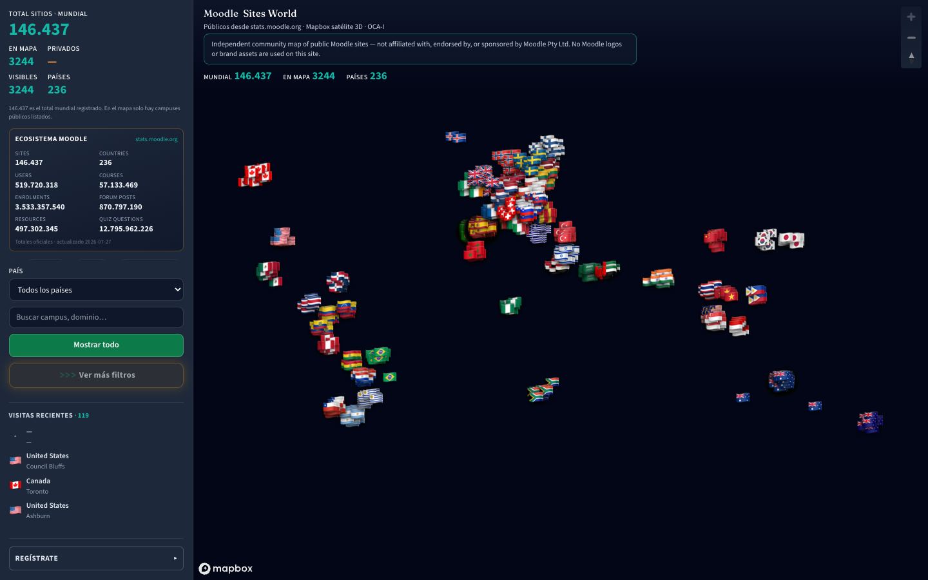Select the South Africa flag cluster
Viewport: 928px width, 580px height.
point(543,390)
